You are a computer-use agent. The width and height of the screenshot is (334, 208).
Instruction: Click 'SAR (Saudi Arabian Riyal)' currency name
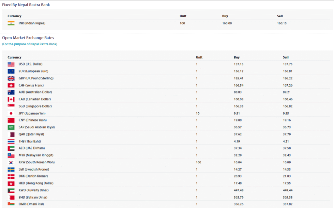pyautogui.click(x=37, y=127)
